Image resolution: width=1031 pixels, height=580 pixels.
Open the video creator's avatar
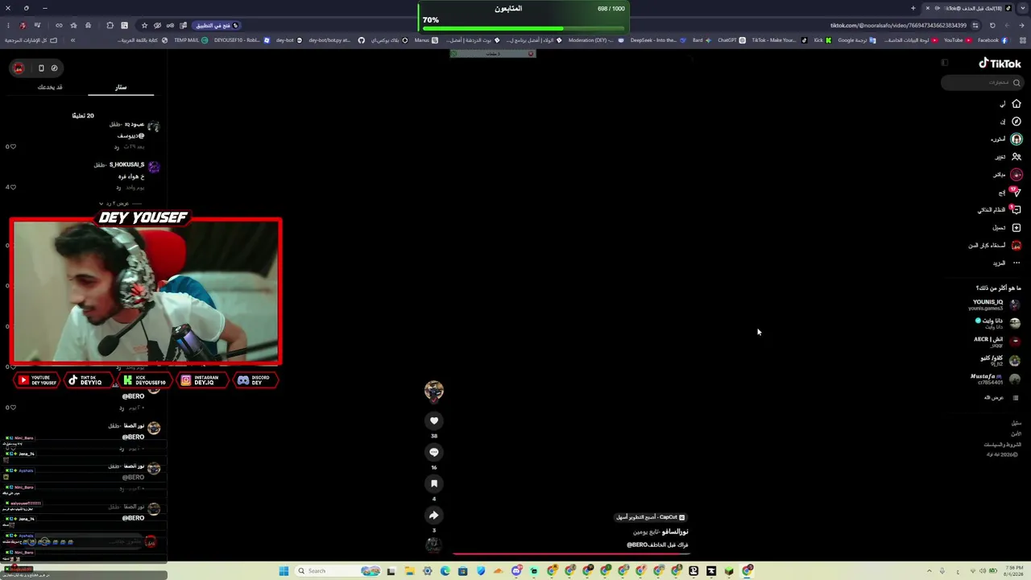[x=434, y=391]
